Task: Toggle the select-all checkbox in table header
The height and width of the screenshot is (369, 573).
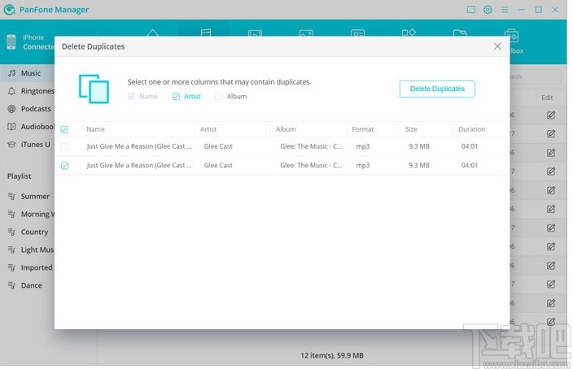Action: coord(64,129)
